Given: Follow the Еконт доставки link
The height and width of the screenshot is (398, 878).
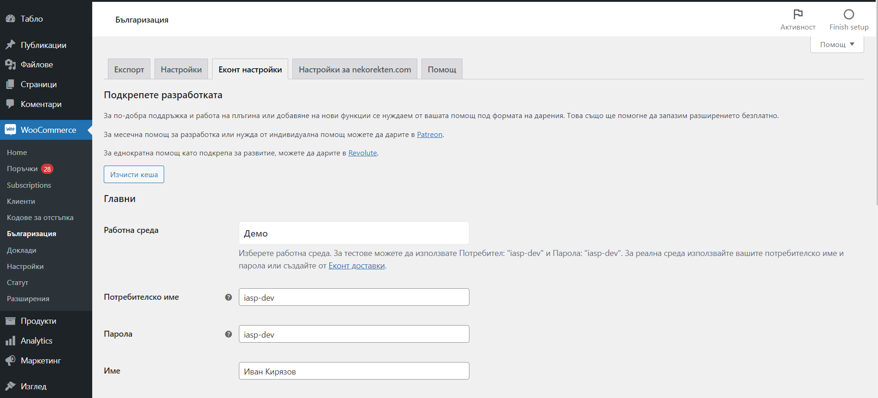Looking at the screenshot, I should [x=356, y=266].
